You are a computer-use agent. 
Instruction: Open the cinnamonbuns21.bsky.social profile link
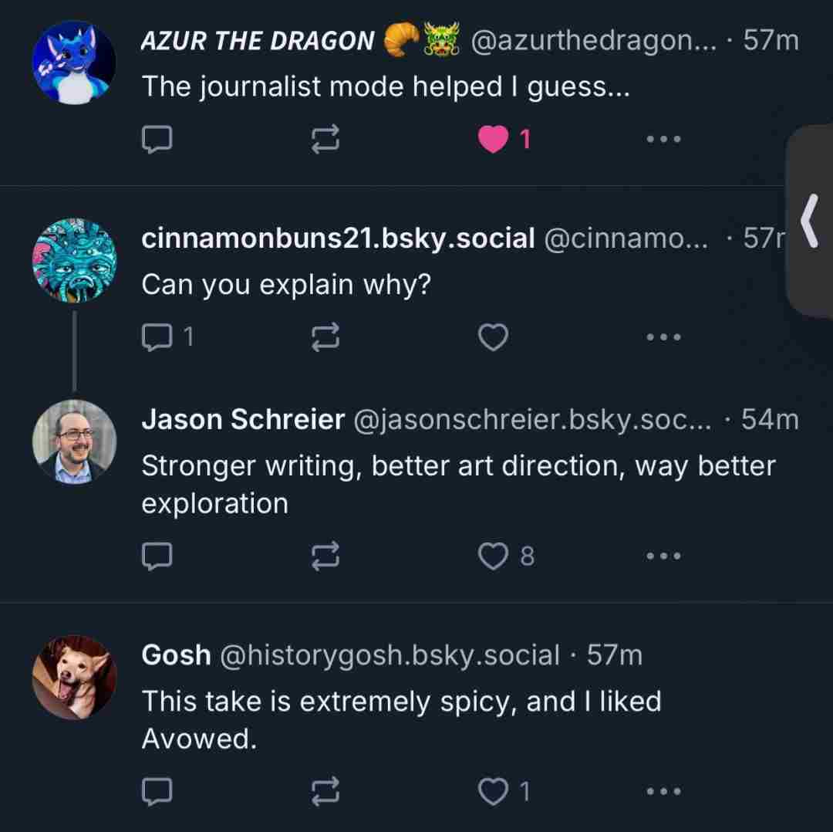[x=338, y=239]
